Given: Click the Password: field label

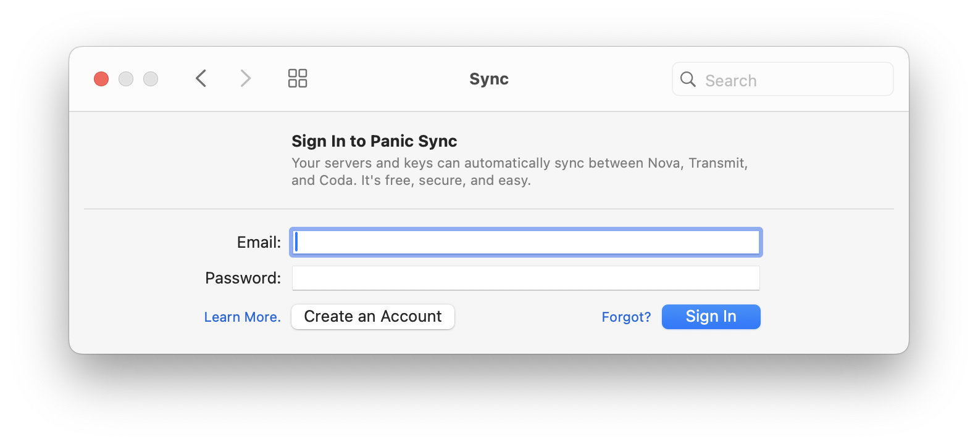Looking at the screenshot, I should [243, 278].
